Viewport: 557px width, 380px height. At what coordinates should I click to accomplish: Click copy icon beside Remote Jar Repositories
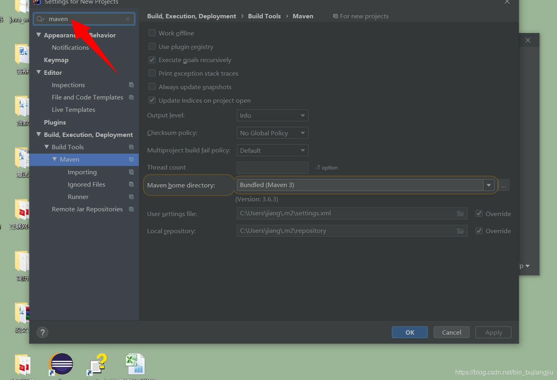(x=131, y=209)
